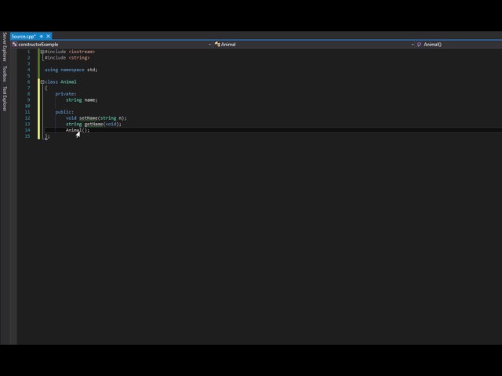Click the 'public:' access specifier
Viewport: 502px width, 376px height.
[x=64, y=112]
